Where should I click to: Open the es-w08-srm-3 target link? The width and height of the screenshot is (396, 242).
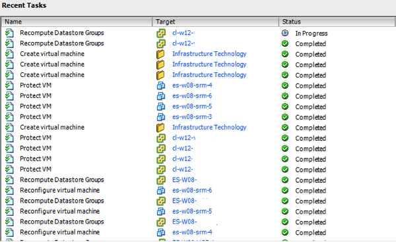[x=192, y=117]
